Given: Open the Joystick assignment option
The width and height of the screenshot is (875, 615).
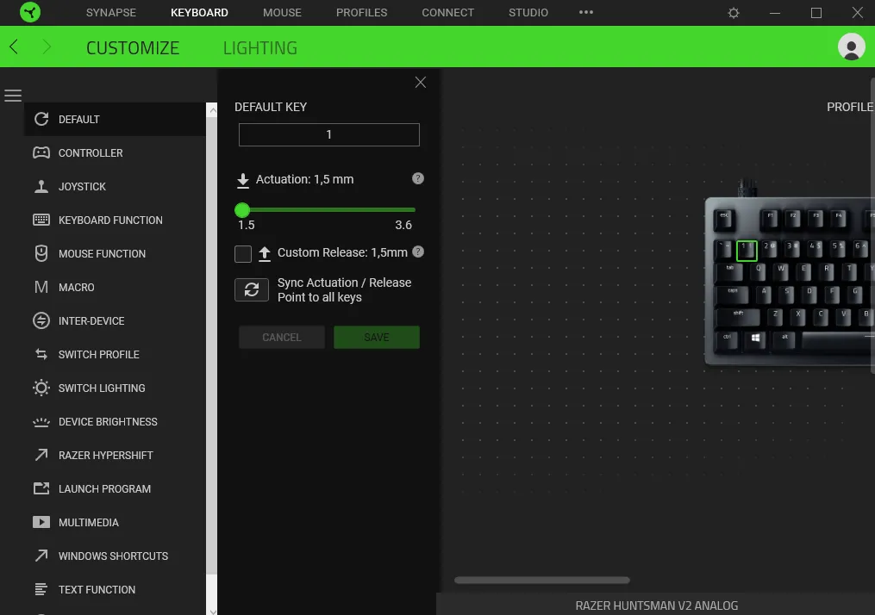Looking at the screenshot, I should click(41, 186).
